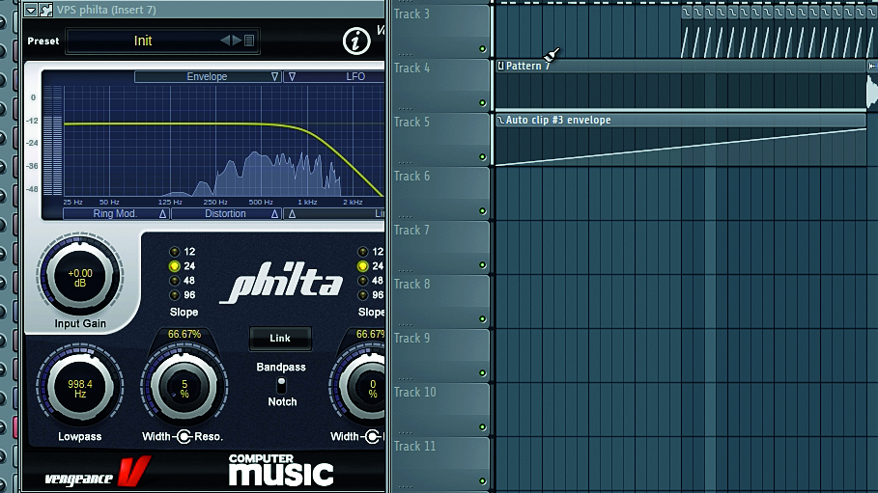Click the Lowpass frequency knob
878x493 pixels.
[80, 387]
